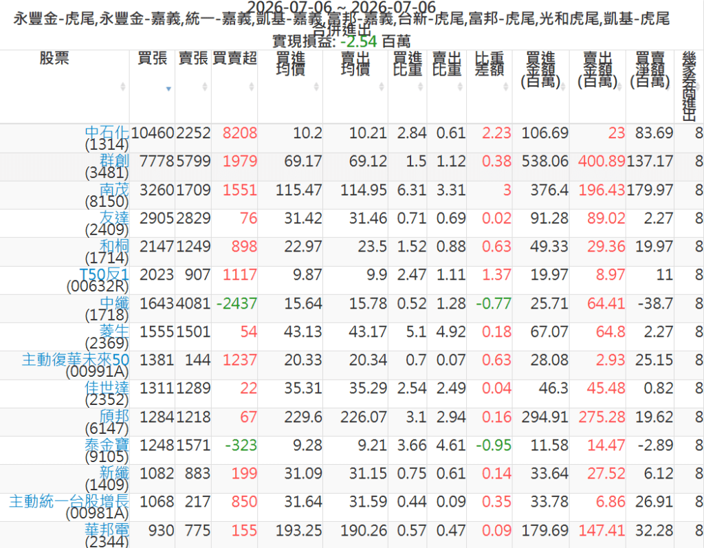Open the 中石化 stock link
The image size is (704, 548).
pos(107,133)
